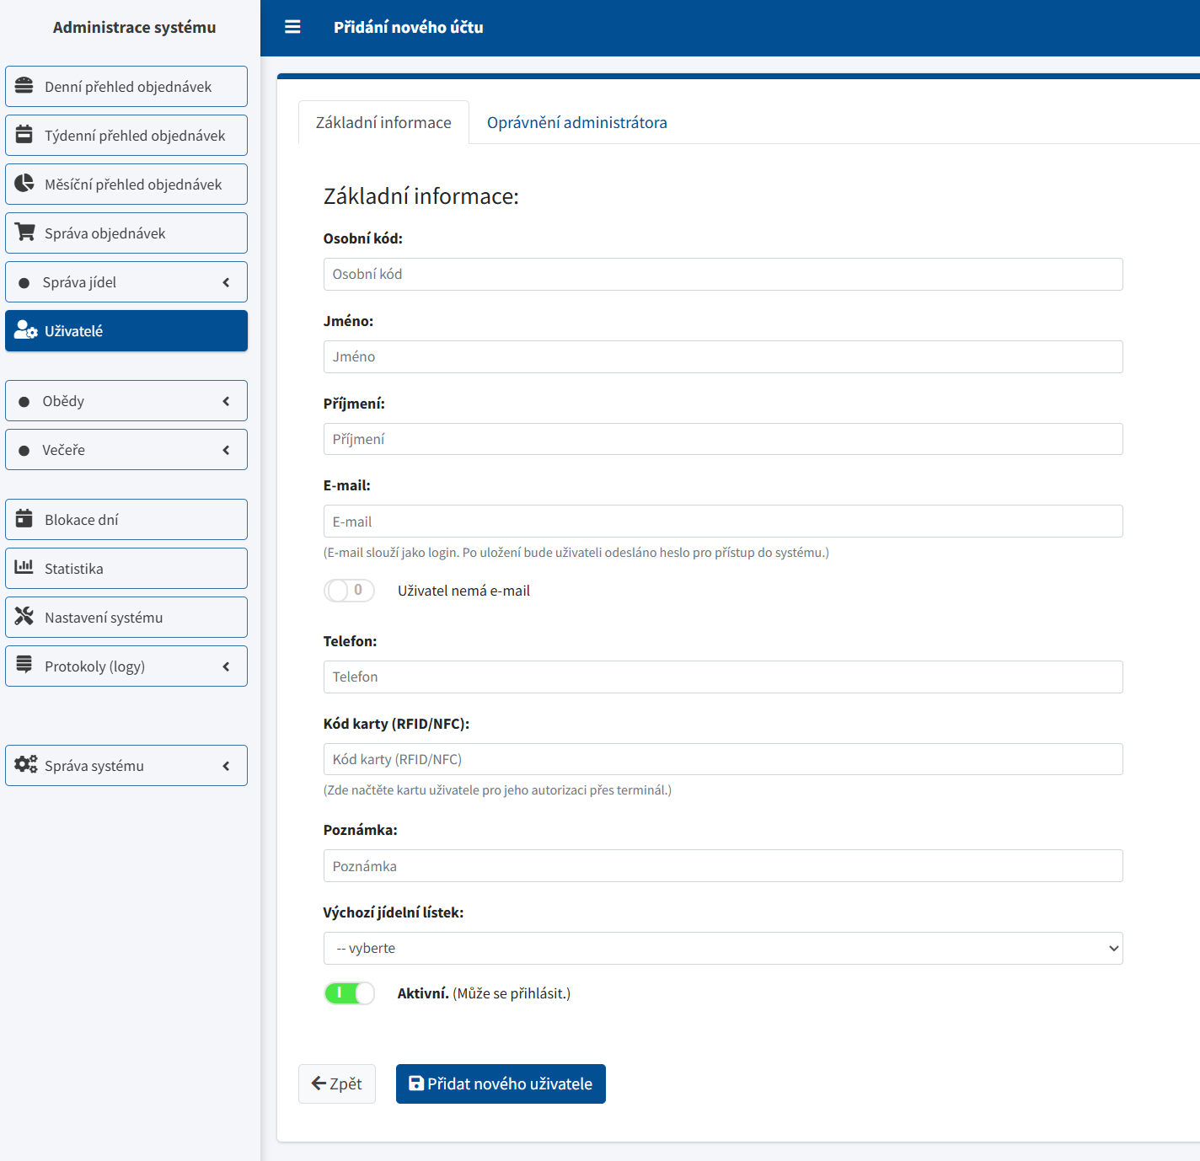Click the gears icon for Správa systému
This screenshot has width=1200, height=1161.
pyautogui.click(x=25, y=765)
